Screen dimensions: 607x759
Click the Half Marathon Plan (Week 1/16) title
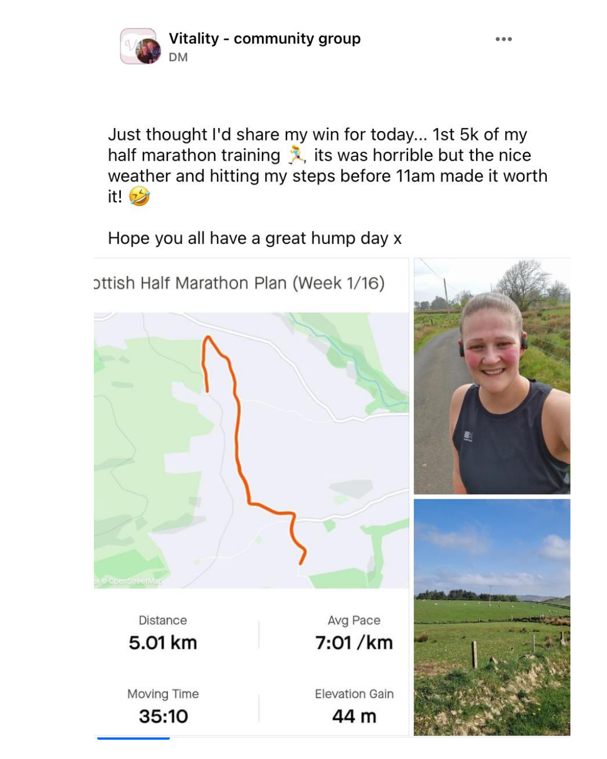pyautogui.click(x=239, y=283)
